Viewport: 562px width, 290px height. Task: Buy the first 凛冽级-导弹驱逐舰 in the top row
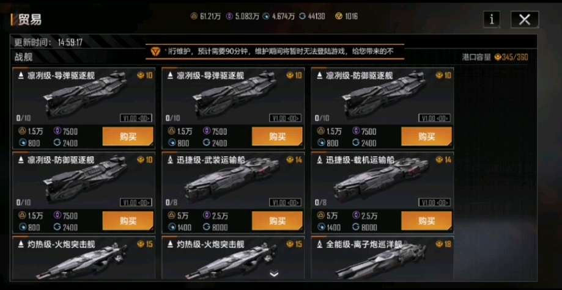(128, 136)
